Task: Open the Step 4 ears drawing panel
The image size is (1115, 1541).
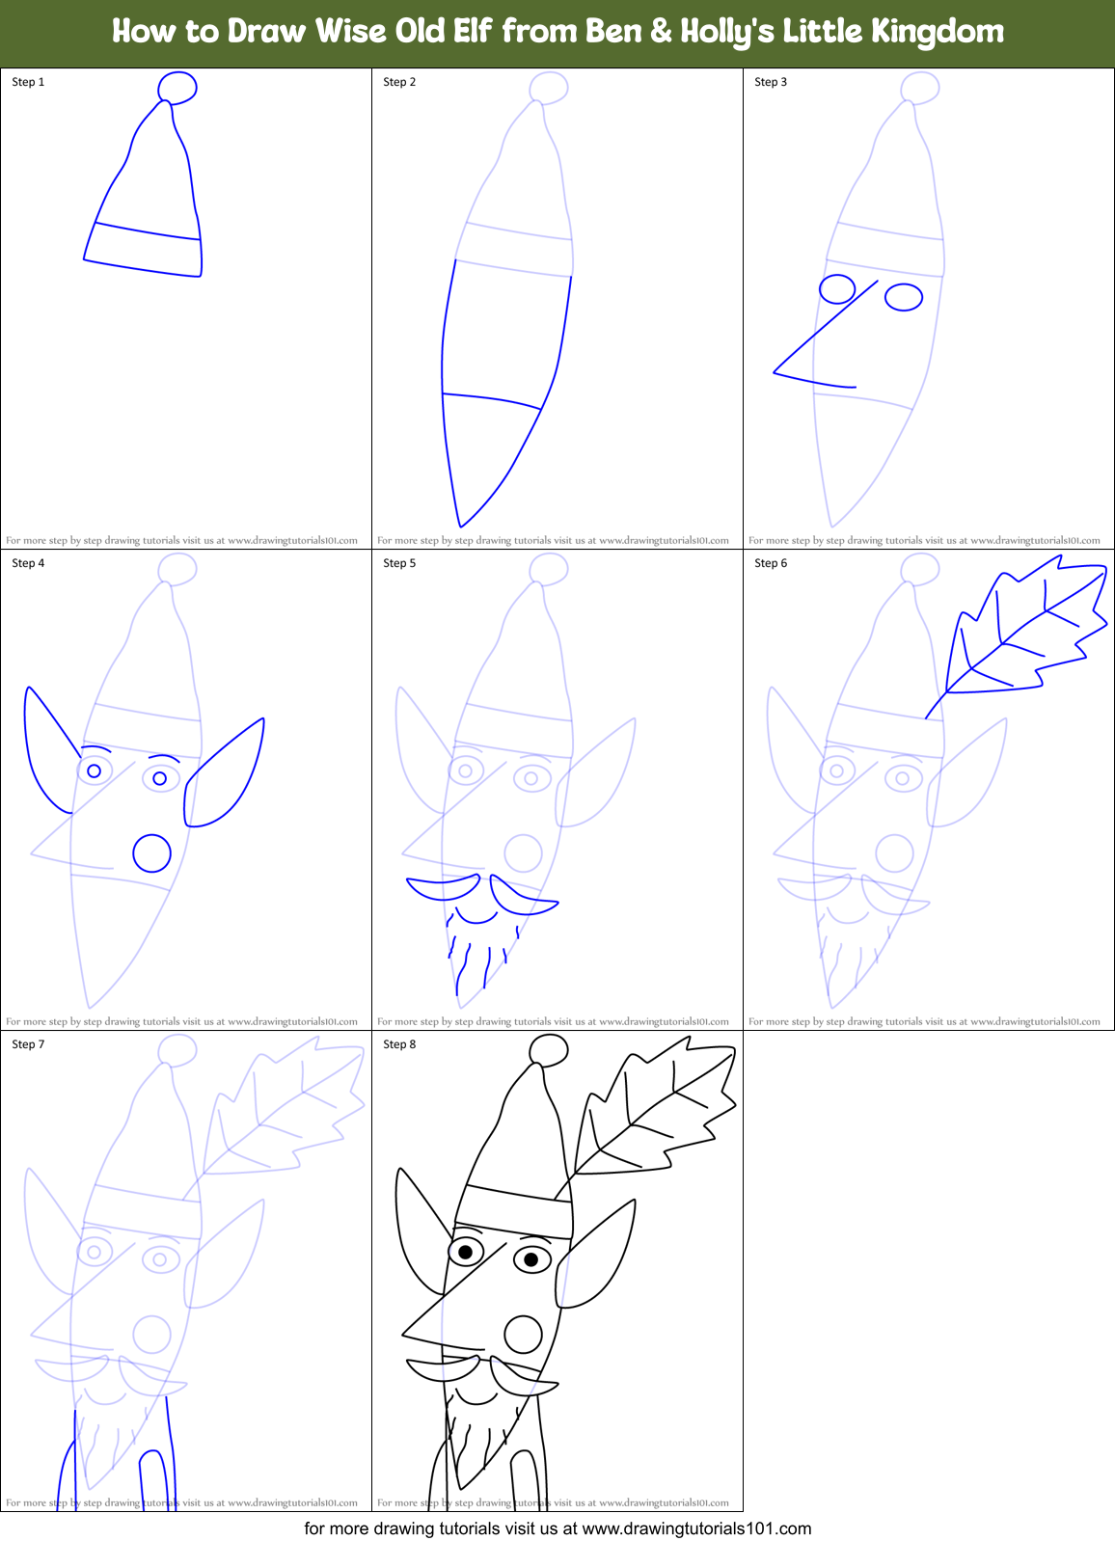Action: click(186, 790)
